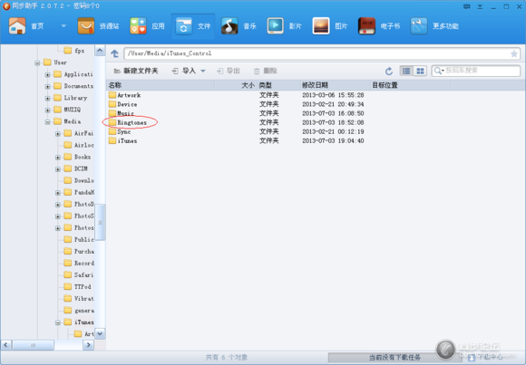Open search options dropdown magnifier
The width and height of the screenshot is (526, 365).
coord(438,71)
